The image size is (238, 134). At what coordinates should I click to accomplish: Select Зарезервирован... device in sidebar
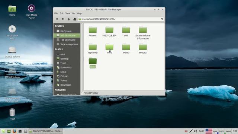pos(67,44)
